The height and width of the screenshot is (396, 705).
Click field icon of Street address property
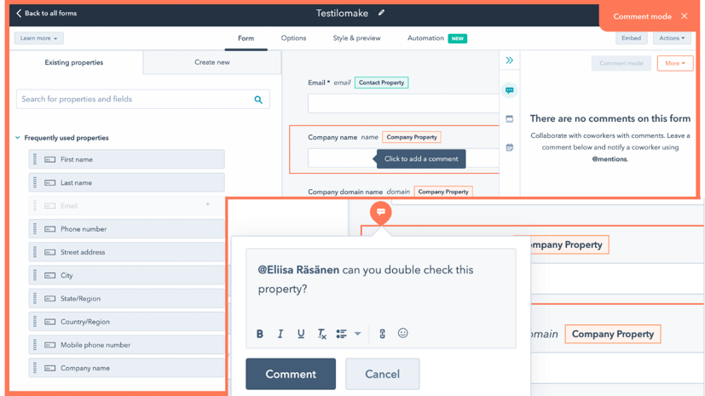(50, 252)
